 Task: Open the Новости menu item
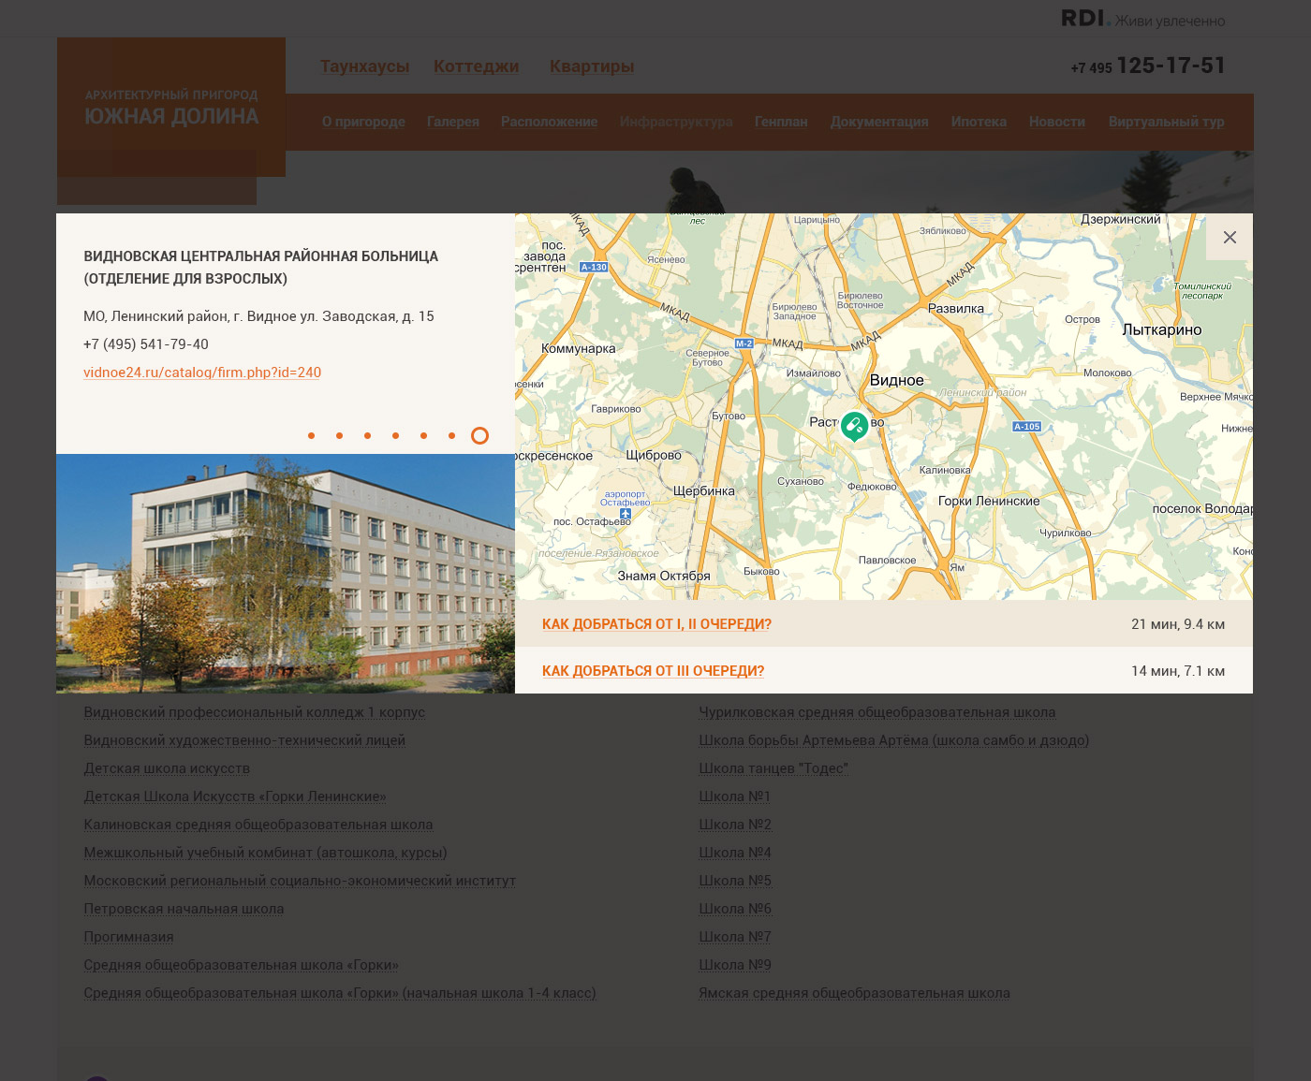click(1057, 122)
